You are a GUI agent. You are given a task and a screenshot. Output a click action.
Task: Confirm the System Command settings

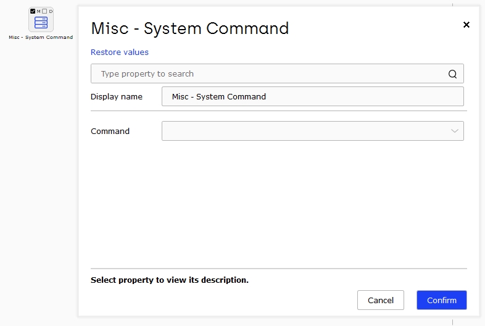point(441,300)
